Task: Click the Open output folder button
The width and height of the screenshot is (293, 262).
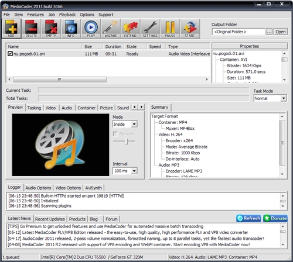Action: 281,32
